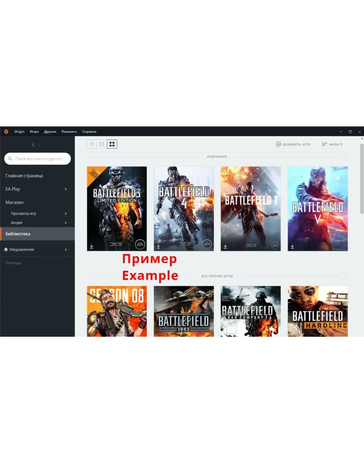
Task: Switch to small tile grid view
Action: [x=92, y=144]
